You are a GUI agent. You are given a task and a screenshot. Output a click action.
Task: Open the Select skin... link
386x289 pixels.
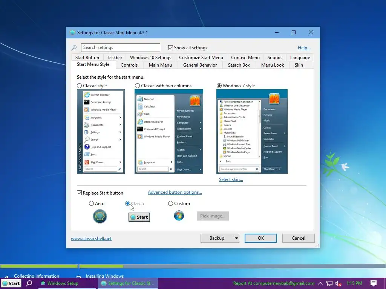[x=231, y=179]
